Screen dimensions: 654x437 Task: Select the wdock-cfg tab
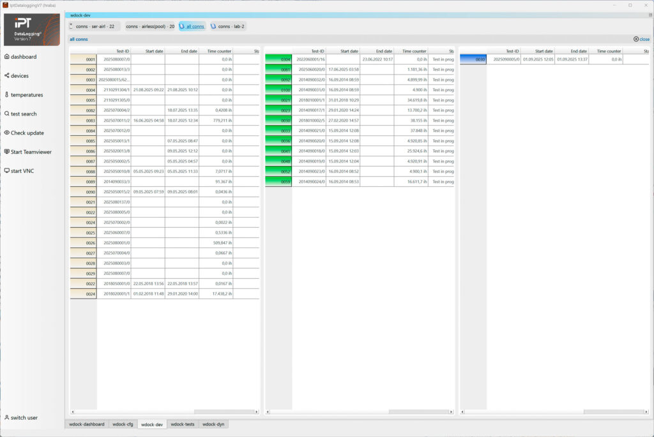(x=123, y=423)
